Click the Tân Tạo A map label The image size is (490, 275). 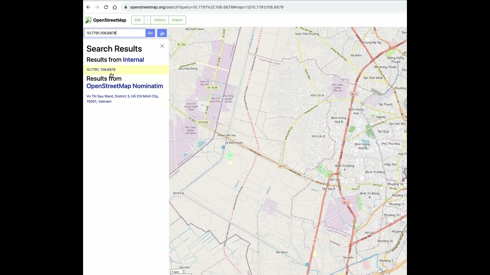[x=328, y=189]
